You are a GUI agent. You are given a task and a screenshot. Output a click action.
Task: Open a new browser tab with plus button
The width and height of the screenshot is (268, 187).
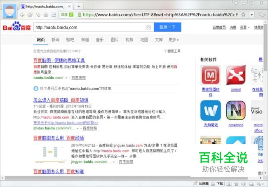pos(79,7)
